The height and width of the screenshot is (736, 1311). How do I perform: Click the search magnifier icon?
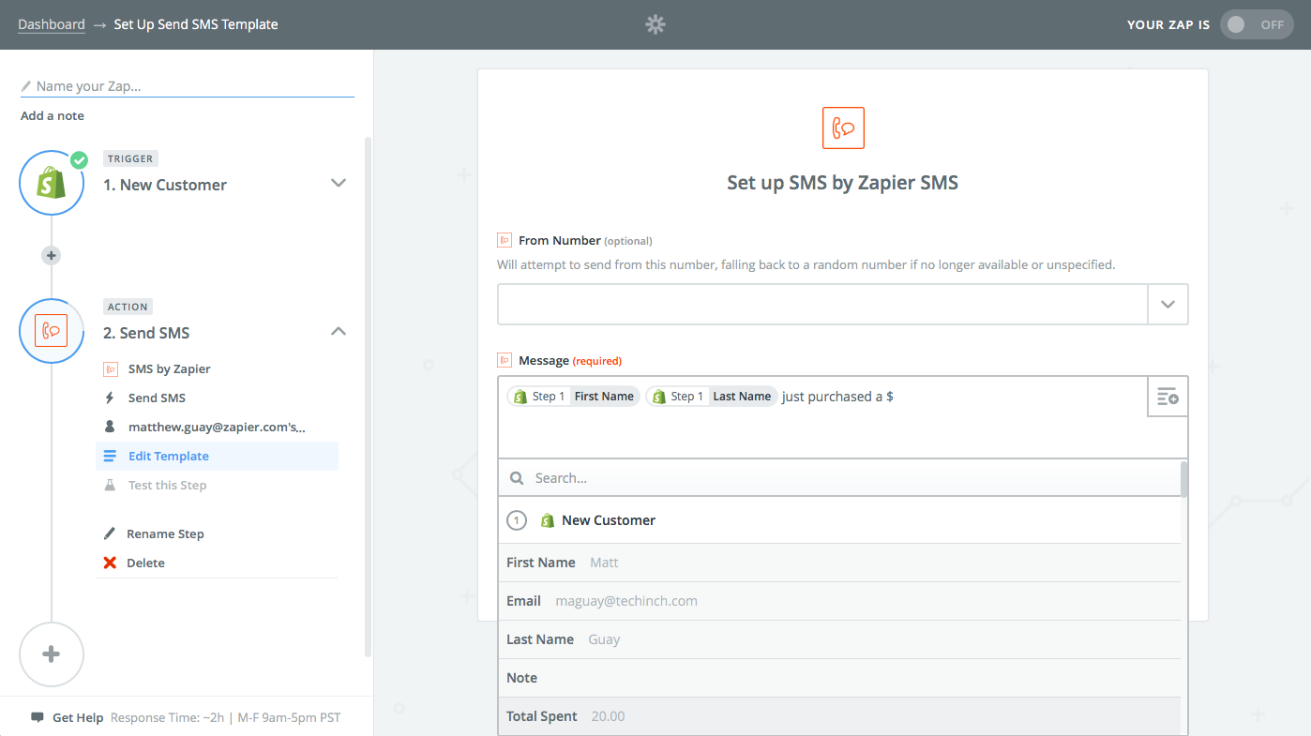point(517,478)
